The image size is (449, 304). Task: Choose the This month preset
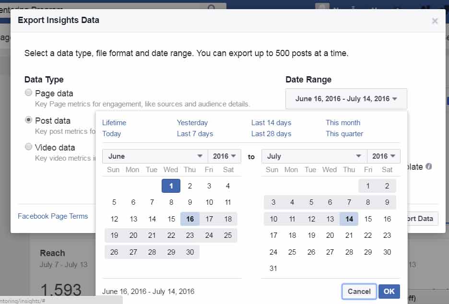[343, 122]
